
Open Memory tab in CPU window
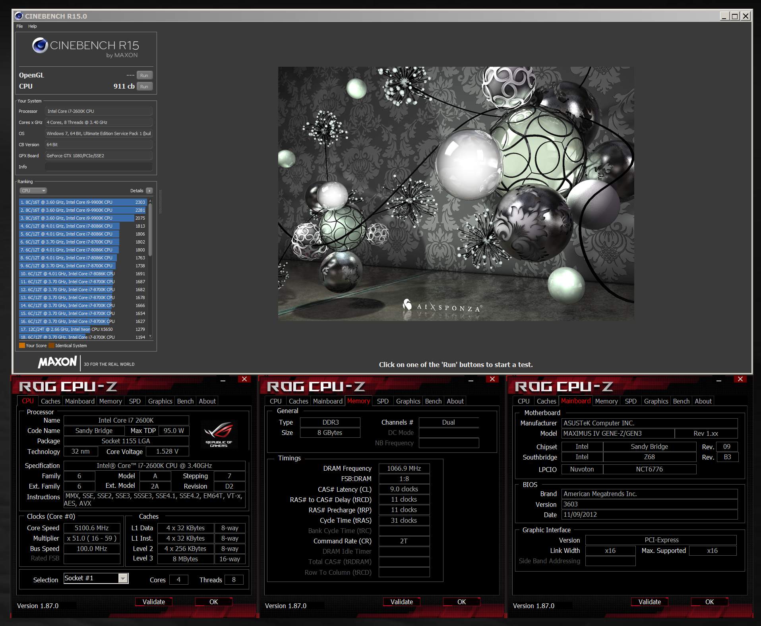point(110,401)
